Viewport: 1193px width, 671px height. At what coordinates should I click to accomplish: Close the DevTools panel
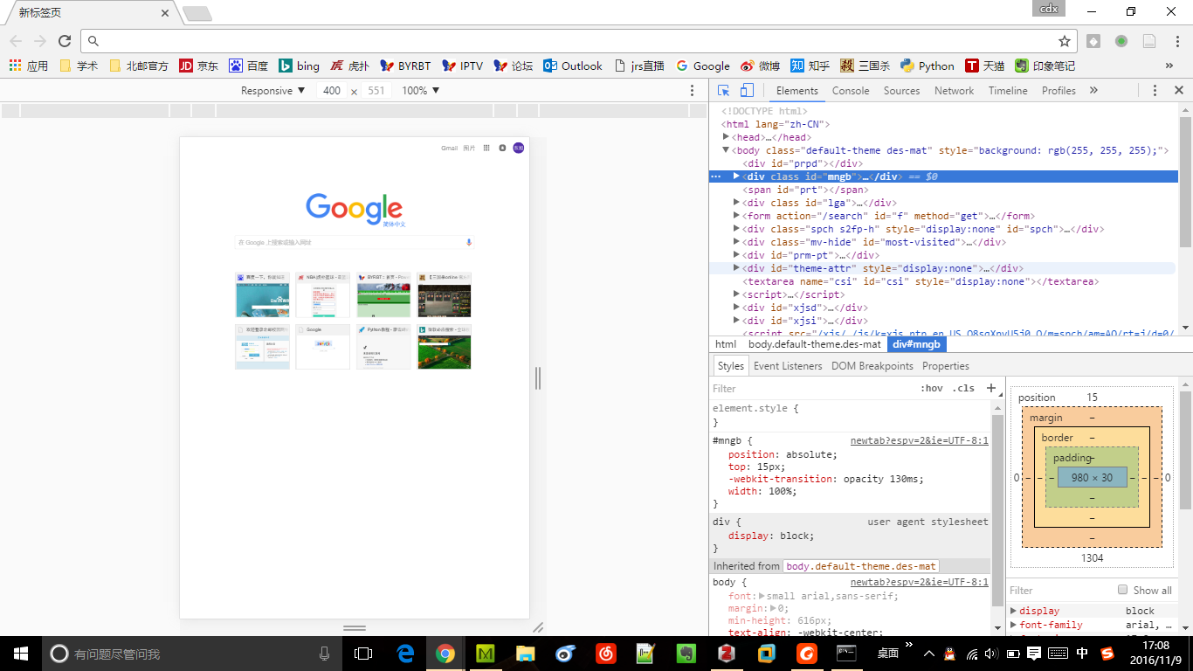(1178, 91)
